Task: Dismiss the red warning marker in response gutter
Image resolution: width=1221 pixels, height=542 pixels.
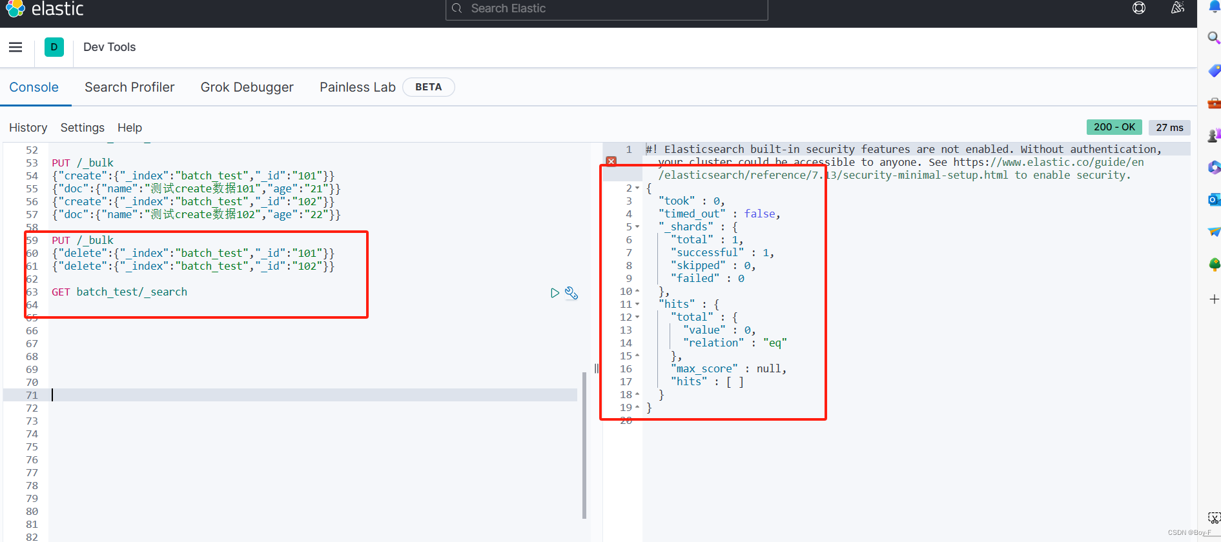Action: (611, 161)
